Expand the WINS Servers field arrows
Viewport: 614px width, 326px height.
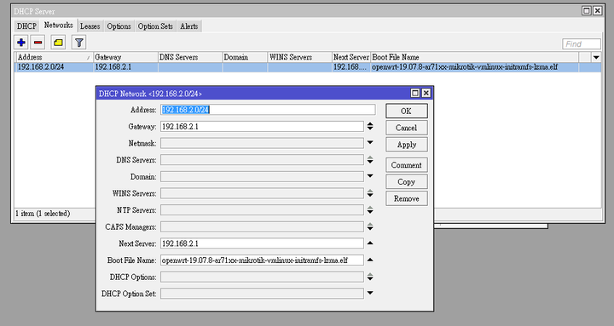[370, 193]
